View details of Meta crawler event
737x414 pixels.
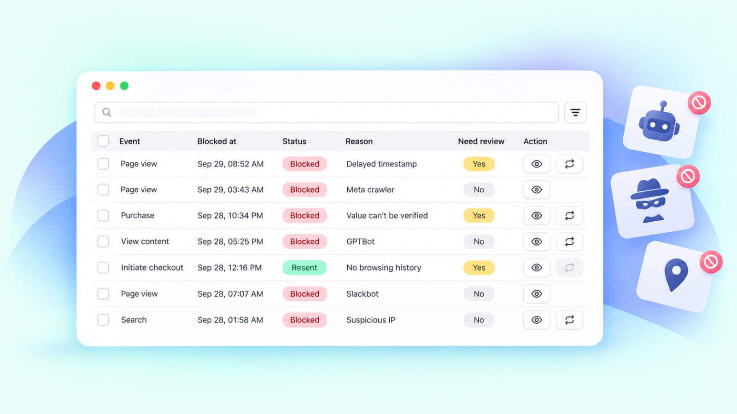pos(537,190)
